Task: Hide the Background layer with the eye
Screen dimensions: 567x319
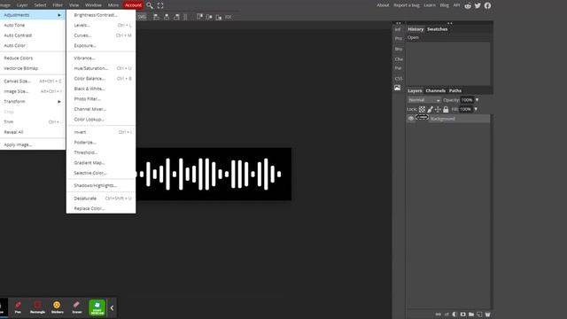Action: (411, 119)
